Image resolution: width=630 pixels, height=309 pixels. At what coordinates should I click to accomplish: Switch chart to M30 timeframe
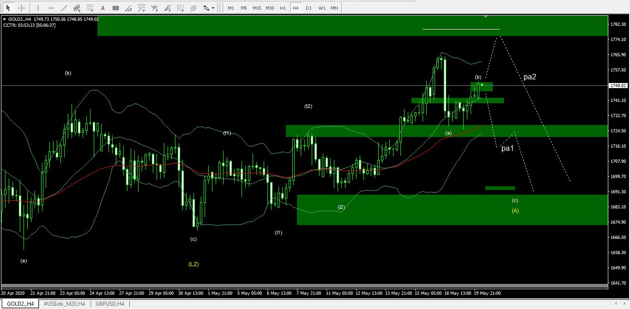tap(270, 8)
